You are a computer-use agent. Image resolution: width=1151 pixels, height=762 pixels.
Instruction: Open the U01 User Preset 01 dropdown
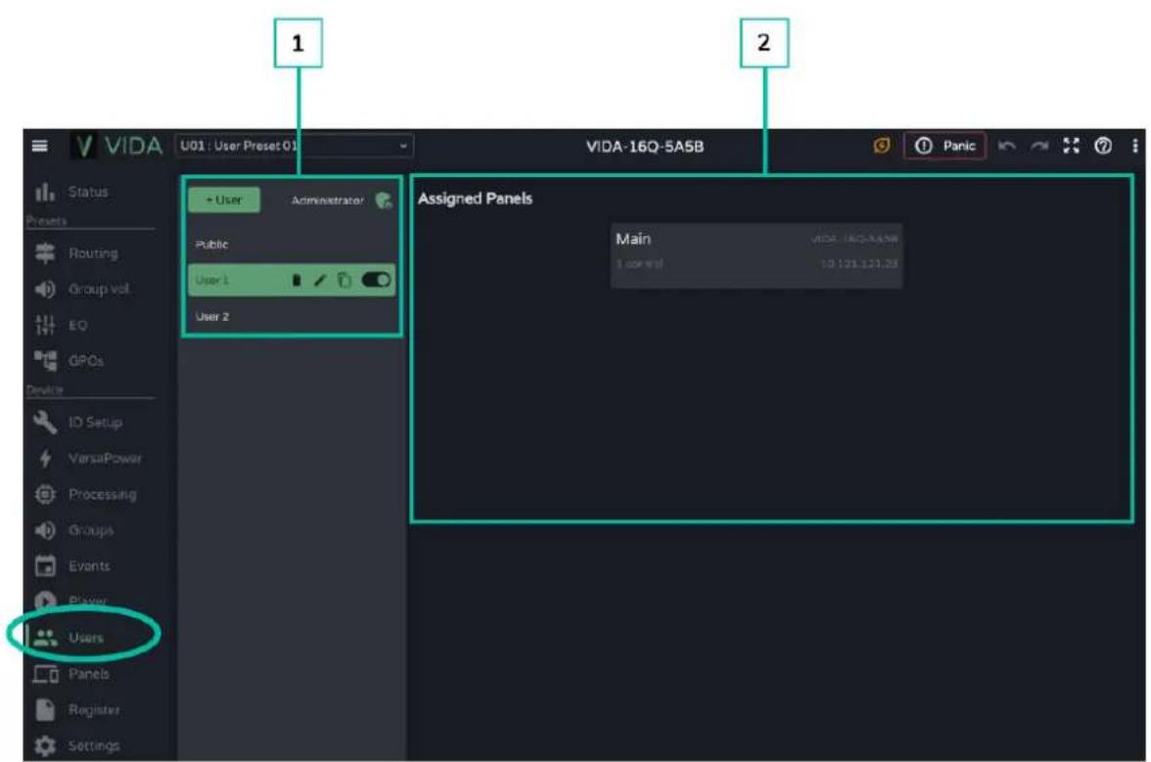[294, 146]
